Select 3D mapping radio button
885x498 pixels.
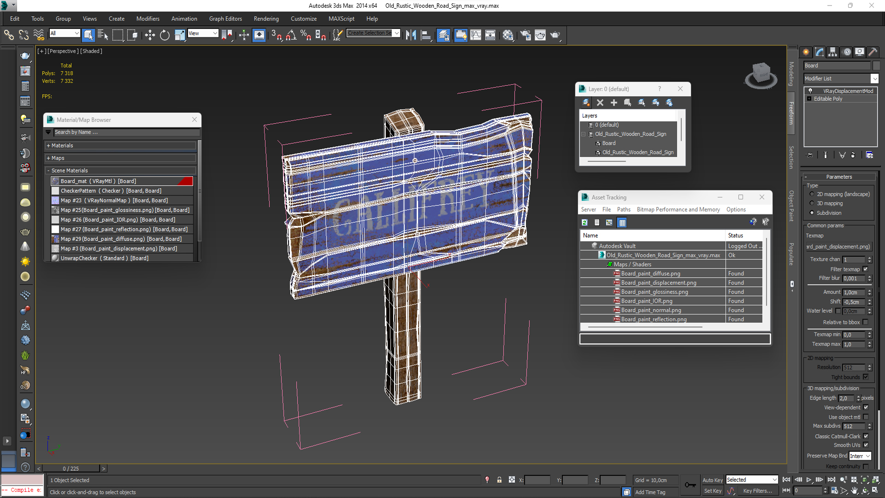click(x=812, y=203)
